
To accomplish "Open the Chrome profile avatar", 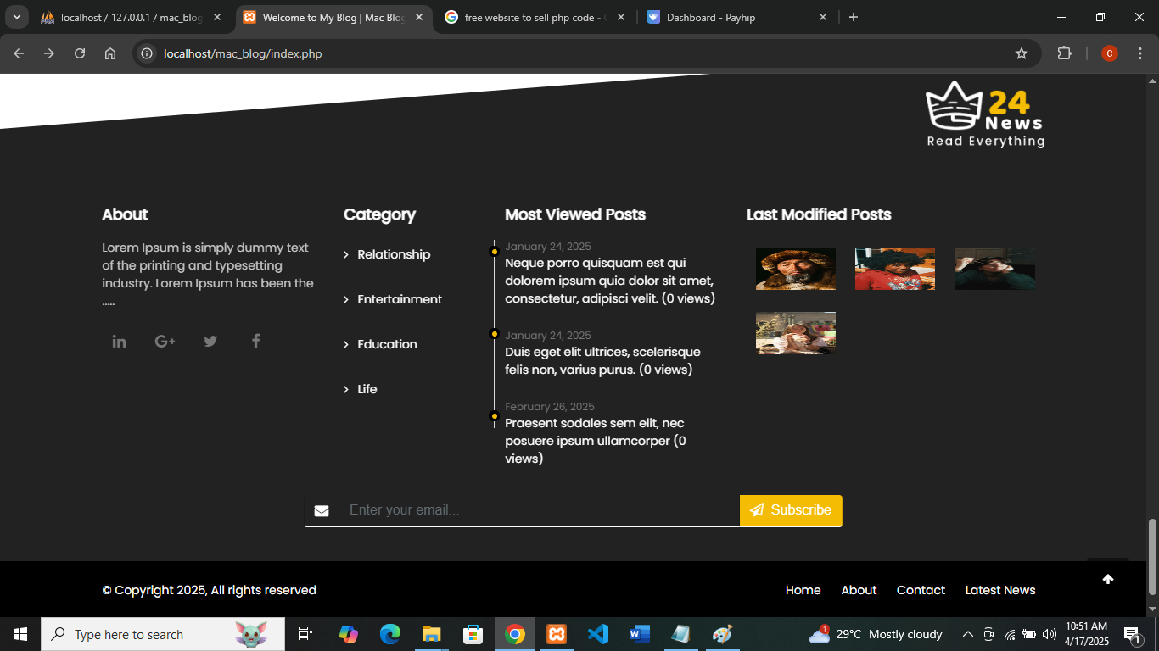I will pyautogui.click(x=1110, y=53).
